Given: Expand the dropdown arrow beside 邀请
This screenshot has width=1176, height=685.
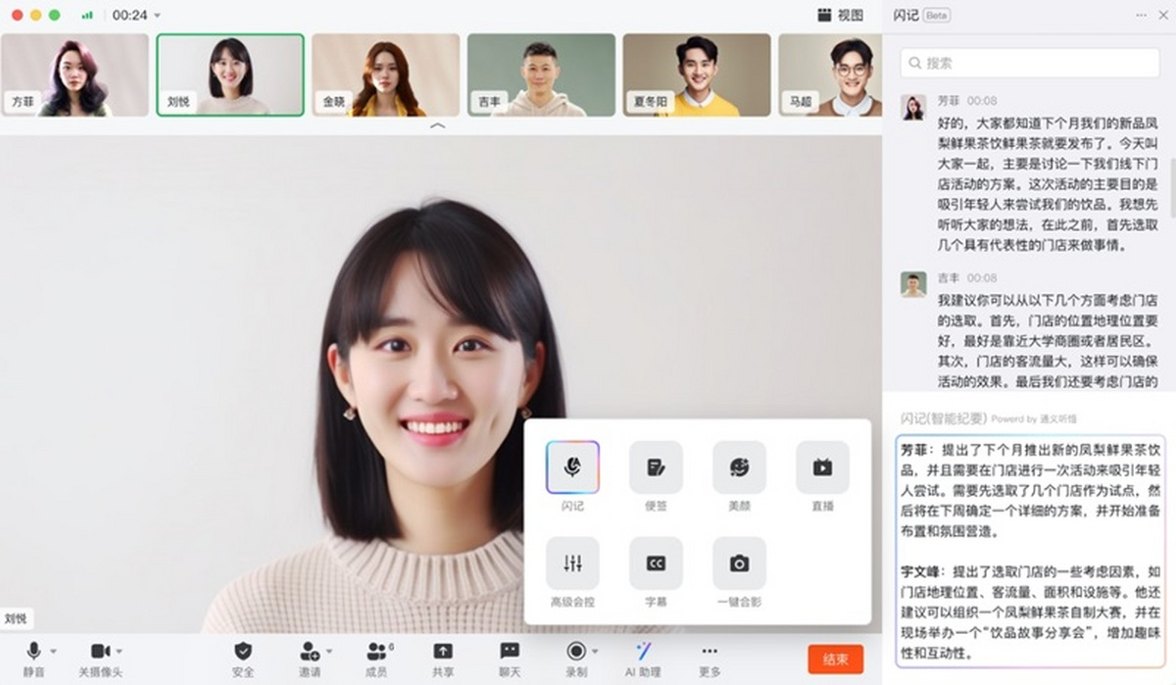Looking at the screenshot, I should tap(329, 651).
